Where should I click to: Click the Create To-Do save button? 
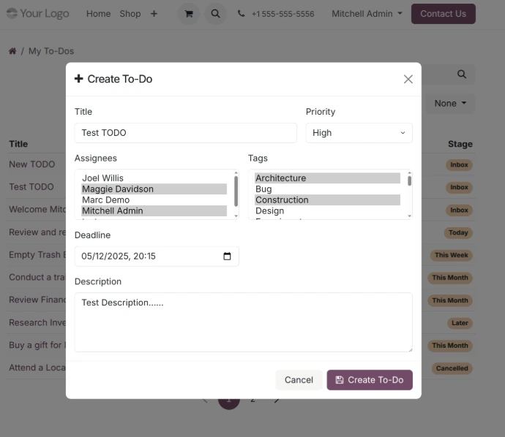[x=370, y=380]
